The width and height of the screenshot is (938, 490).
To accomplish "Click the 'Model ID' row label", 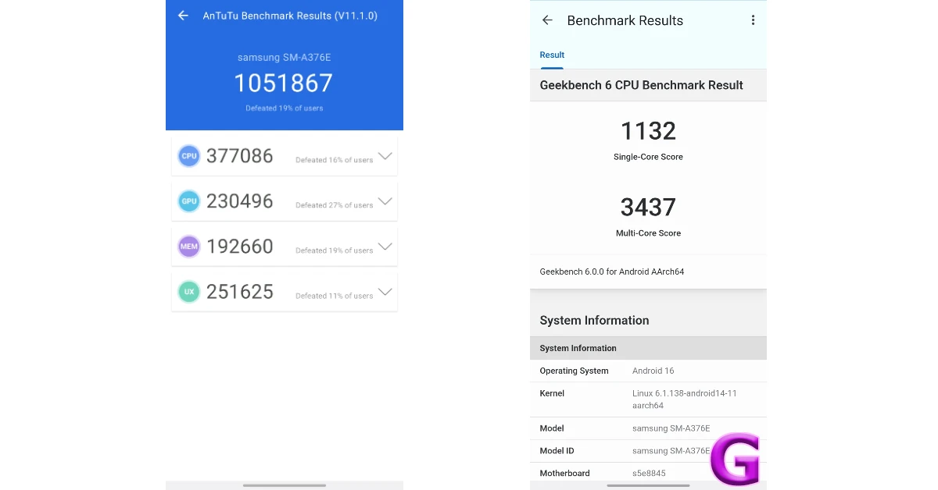I will click(x=557, y=451).
